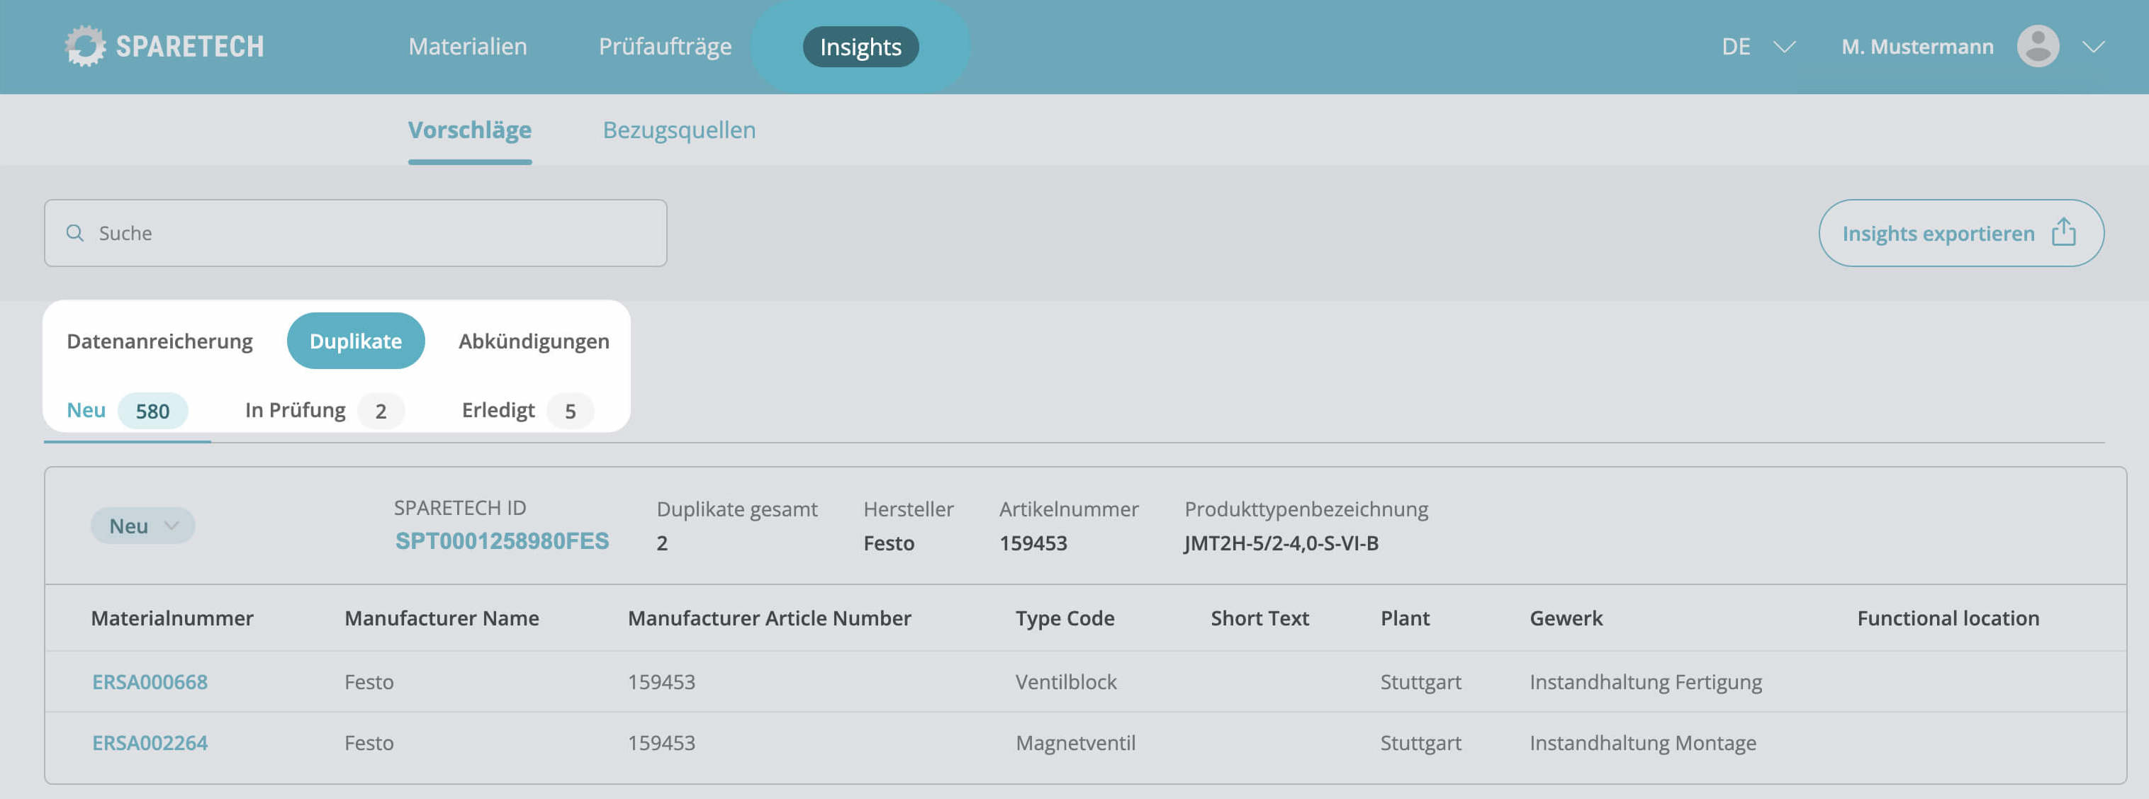Click the user avatar icon
Image resolution: width=2149 pixels, height=799 pixels.
2038,46
